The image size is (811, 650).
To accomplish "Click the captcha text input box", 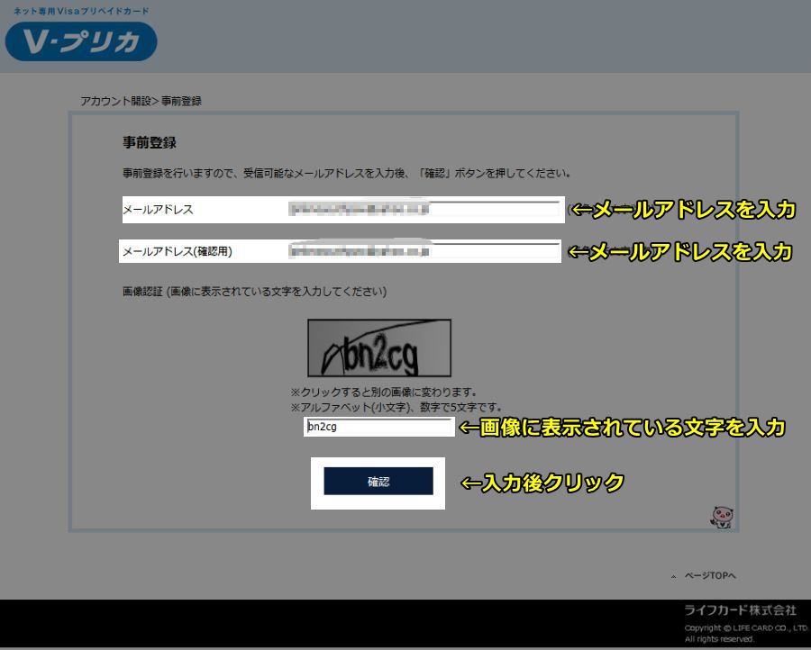I will point(378,427).
